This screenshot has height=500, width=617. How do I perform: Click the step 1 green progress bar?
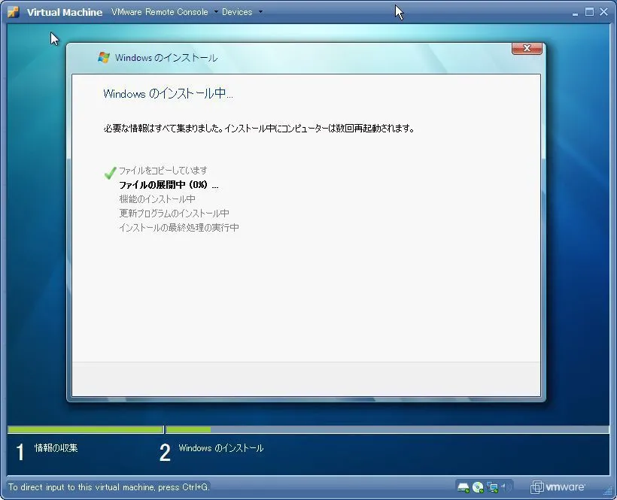coord(85,430)
